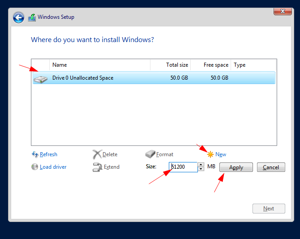Click the hard drive icon for Drive 0
Image resolution: width=300 pixels, height=239 pixels.
tap(40, 79)
